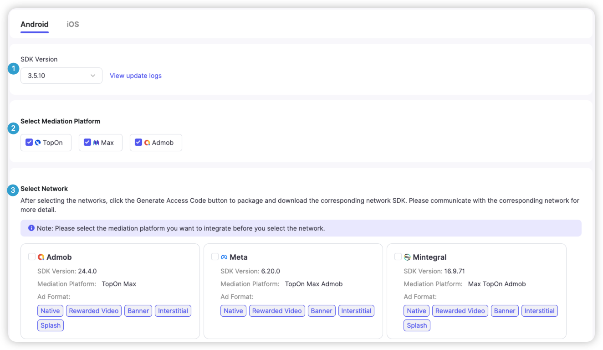This screenshot has height=350, width=603.
Task: Click the Admob network card logo
Action: coord(41,257)
